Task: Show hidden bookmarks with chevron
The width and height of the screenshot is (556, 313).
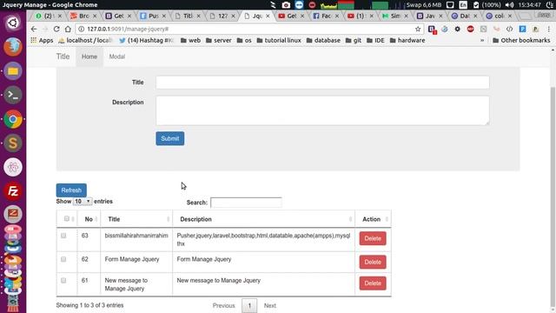Action: tap(482, 41)
